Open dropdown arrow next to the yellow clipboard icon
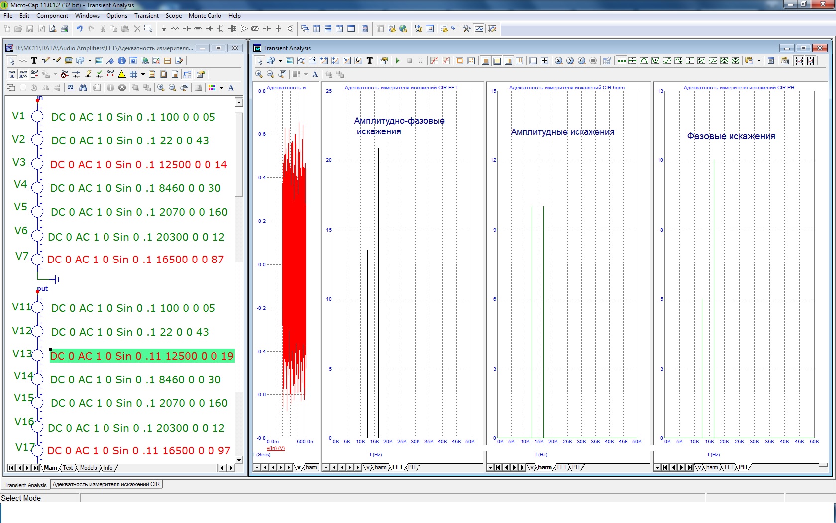The height and width of the screenshot is (523, 836). tap(759, 61)
